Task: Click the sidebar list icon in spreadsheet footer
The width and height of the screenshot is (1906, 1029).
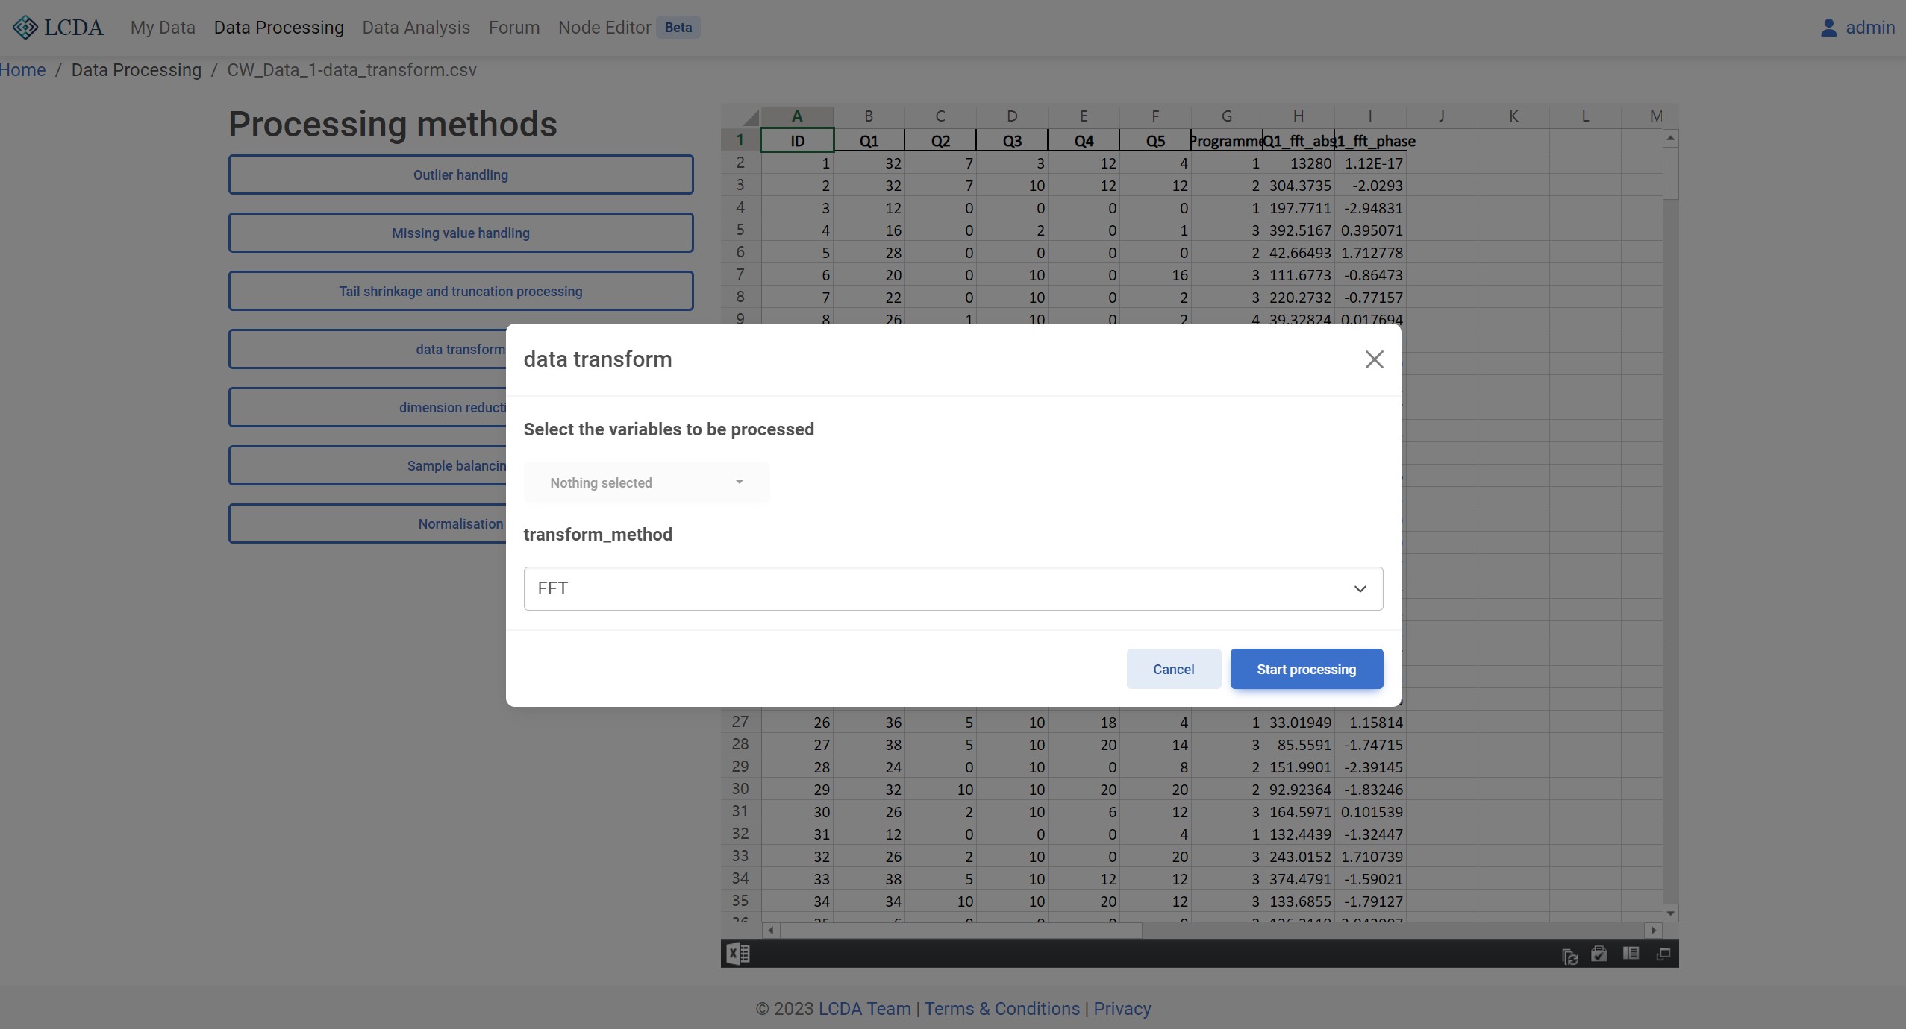Action: point(1631,954)
